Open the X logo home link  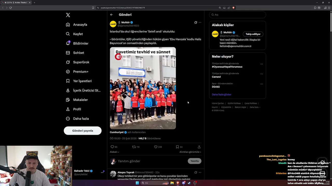point(68,15)
